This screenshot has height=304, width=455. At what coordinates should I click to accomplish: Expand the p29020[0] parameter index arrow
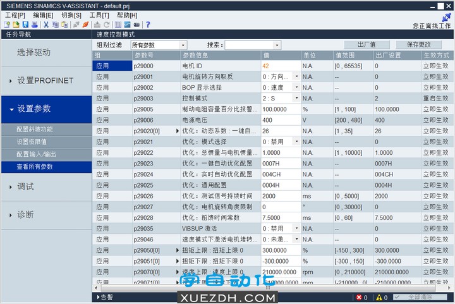[x=178, y=131]
